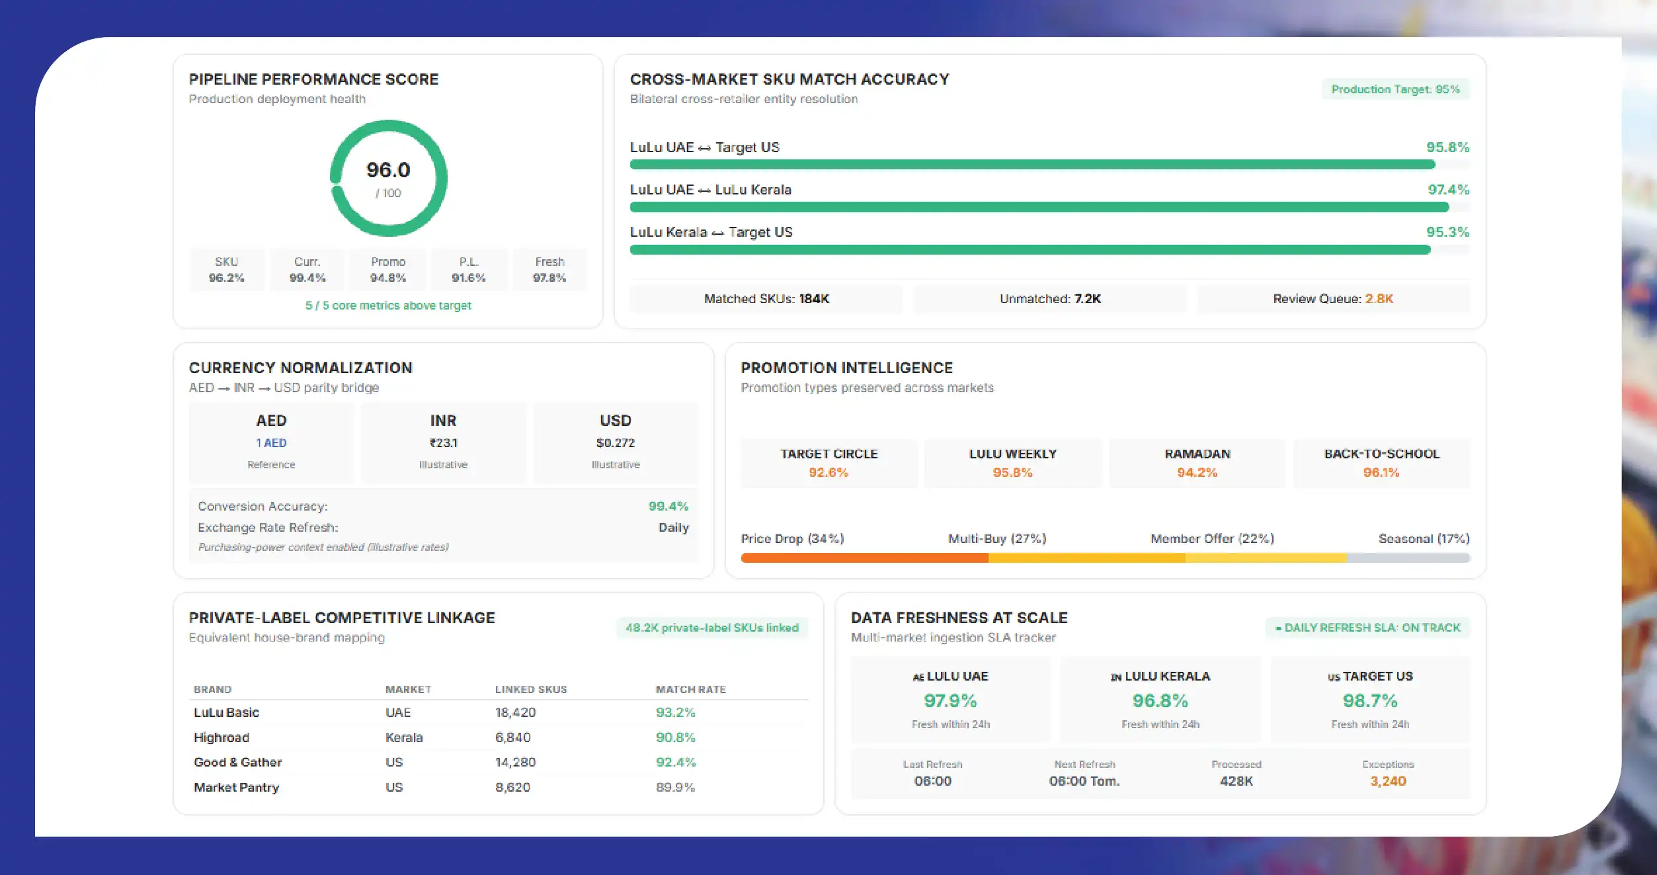The width and height of the screenshot is (1657, 875).
Task: Click '5 / 5 core metrics above target'
Action: coord(388,306)
